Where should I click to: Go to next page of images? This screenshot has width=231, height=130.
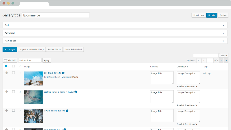click(x=221, y=61)
